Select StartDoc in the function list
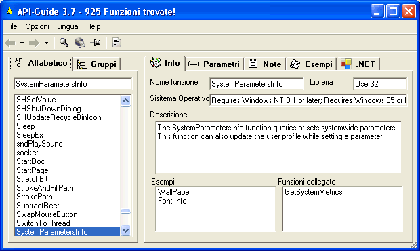 click(x=68, y=161)
